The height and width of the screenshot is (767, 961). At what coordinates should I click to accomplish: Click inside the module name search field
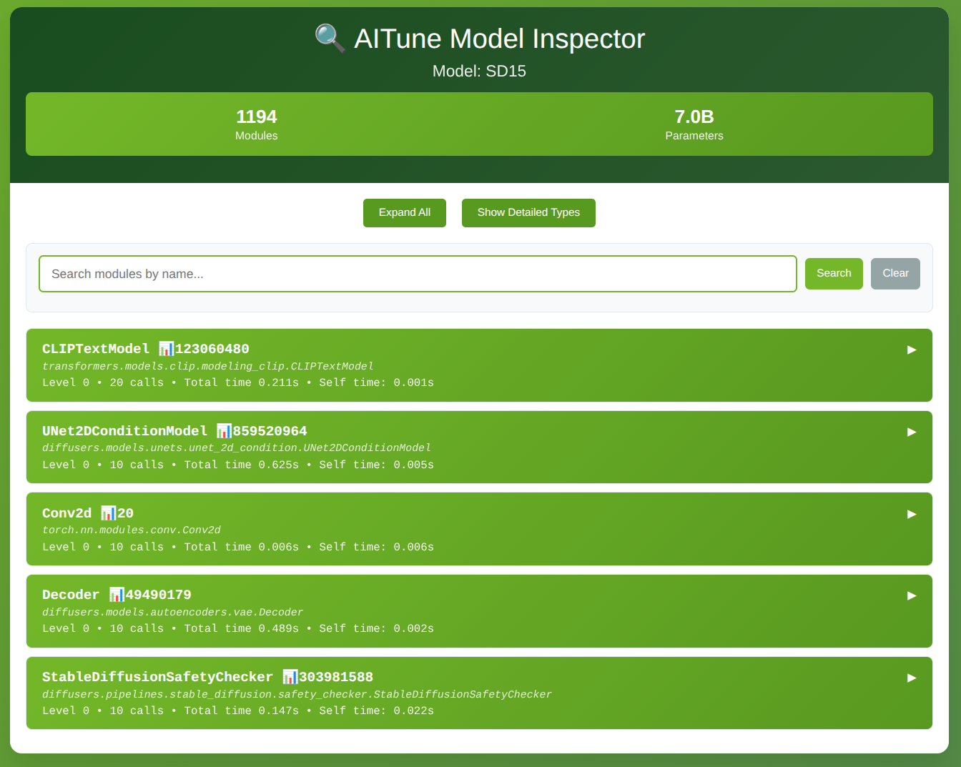[418, 273]
